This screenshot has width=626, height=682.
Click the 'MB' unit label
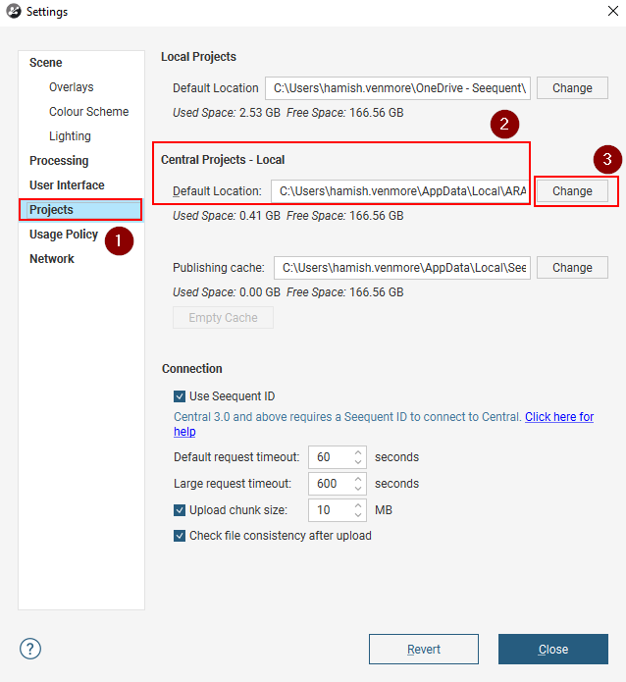tap(384, 509)
